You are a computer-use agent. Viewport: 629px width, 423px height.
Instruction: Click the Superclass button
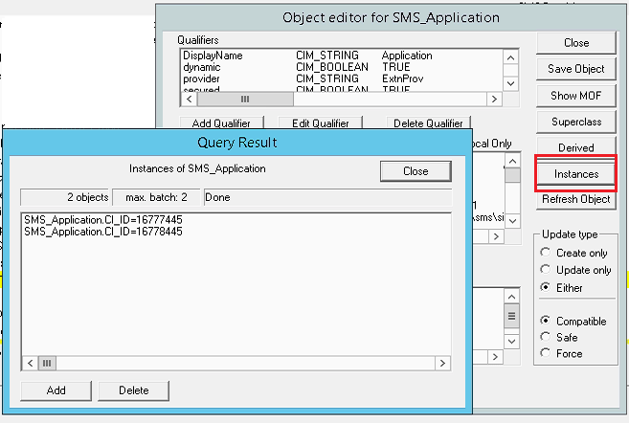(x=575, y=122)
